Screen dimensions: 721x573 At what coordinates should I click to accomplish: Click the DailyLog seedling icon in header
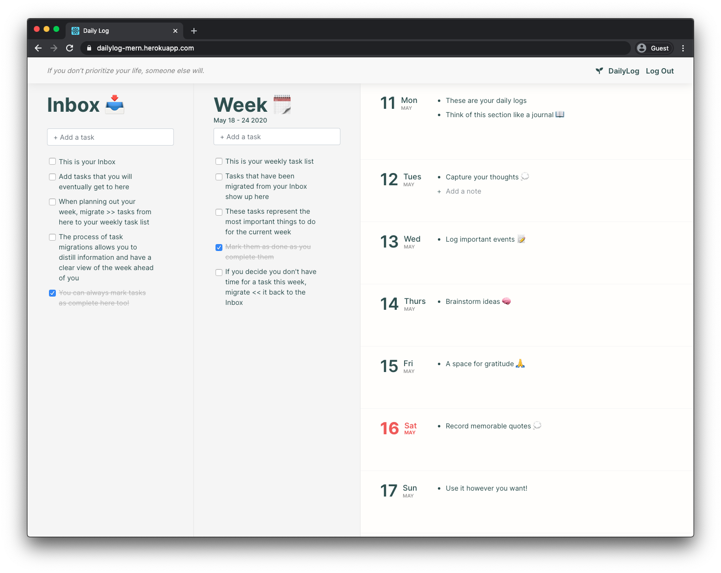599,71
